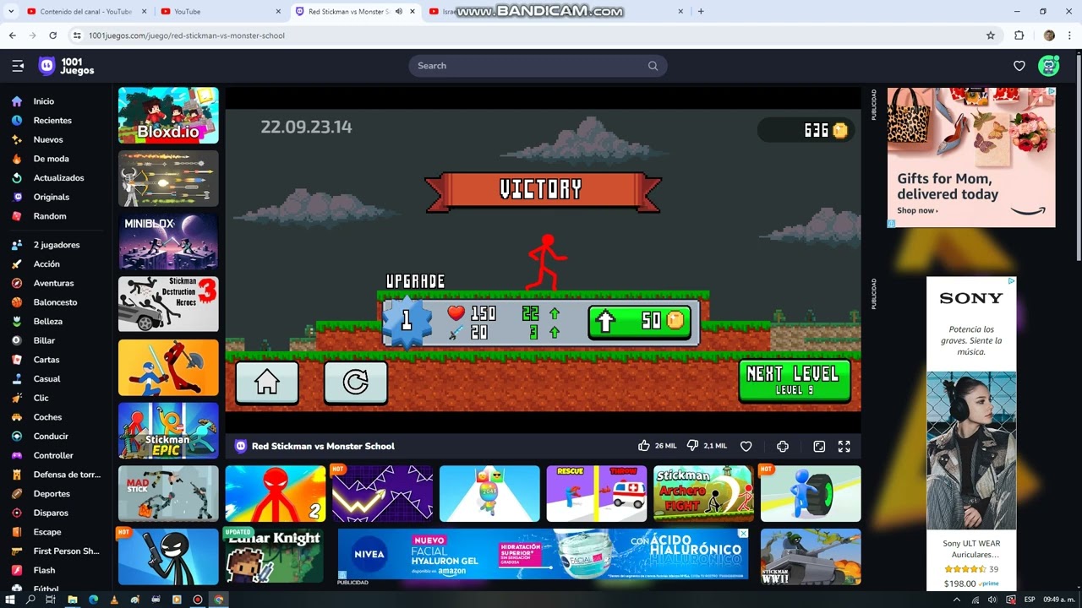Viewport: 1082px width, 608px height.
Task: Reload the page
Action: (x=52, y=35)
